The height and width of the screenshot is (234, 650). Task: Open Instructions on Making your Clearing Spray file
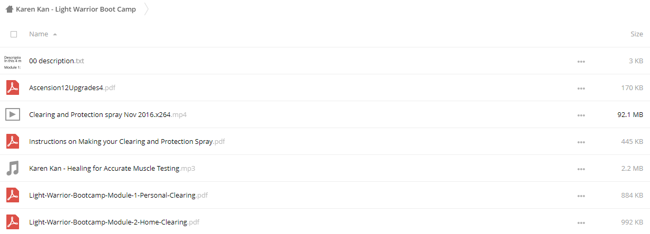coord(127,141)
